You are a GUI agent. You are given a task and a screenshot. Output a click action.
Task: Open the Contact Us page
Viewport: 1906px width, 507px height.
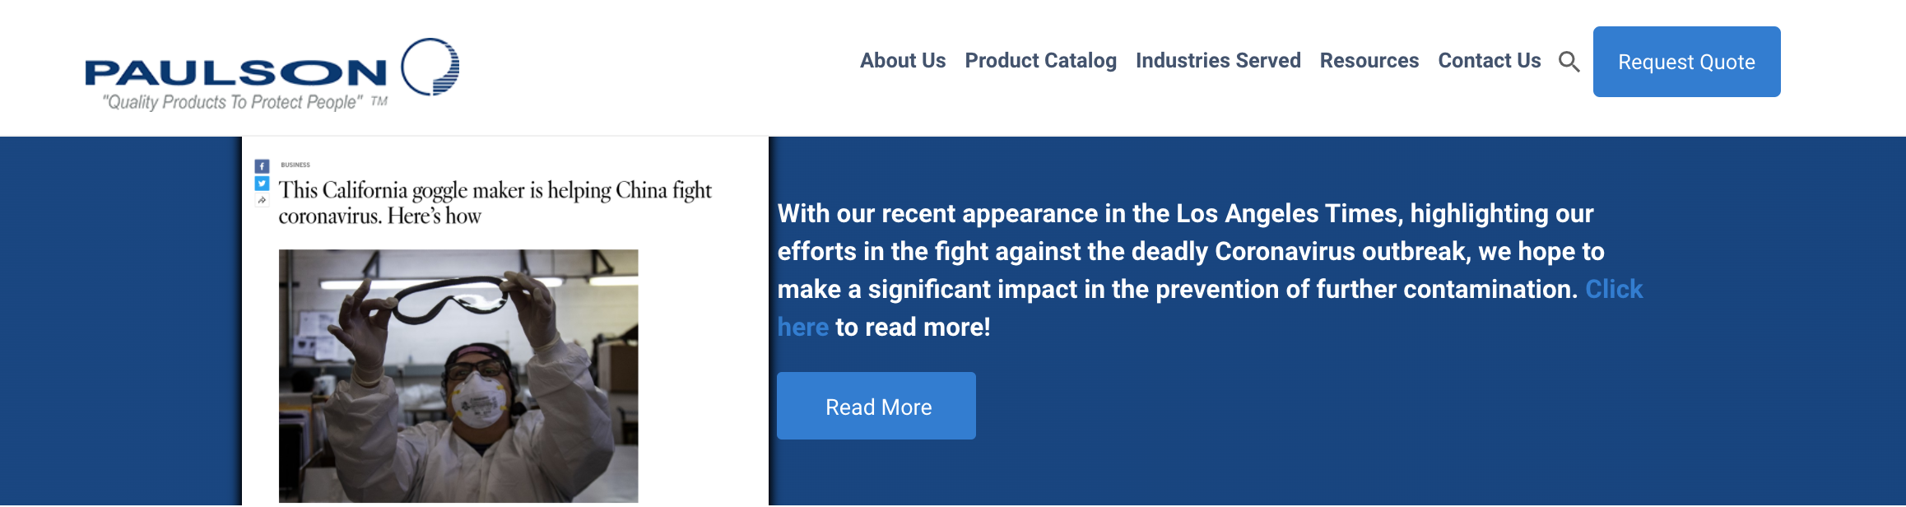[x=1488, y=60]
